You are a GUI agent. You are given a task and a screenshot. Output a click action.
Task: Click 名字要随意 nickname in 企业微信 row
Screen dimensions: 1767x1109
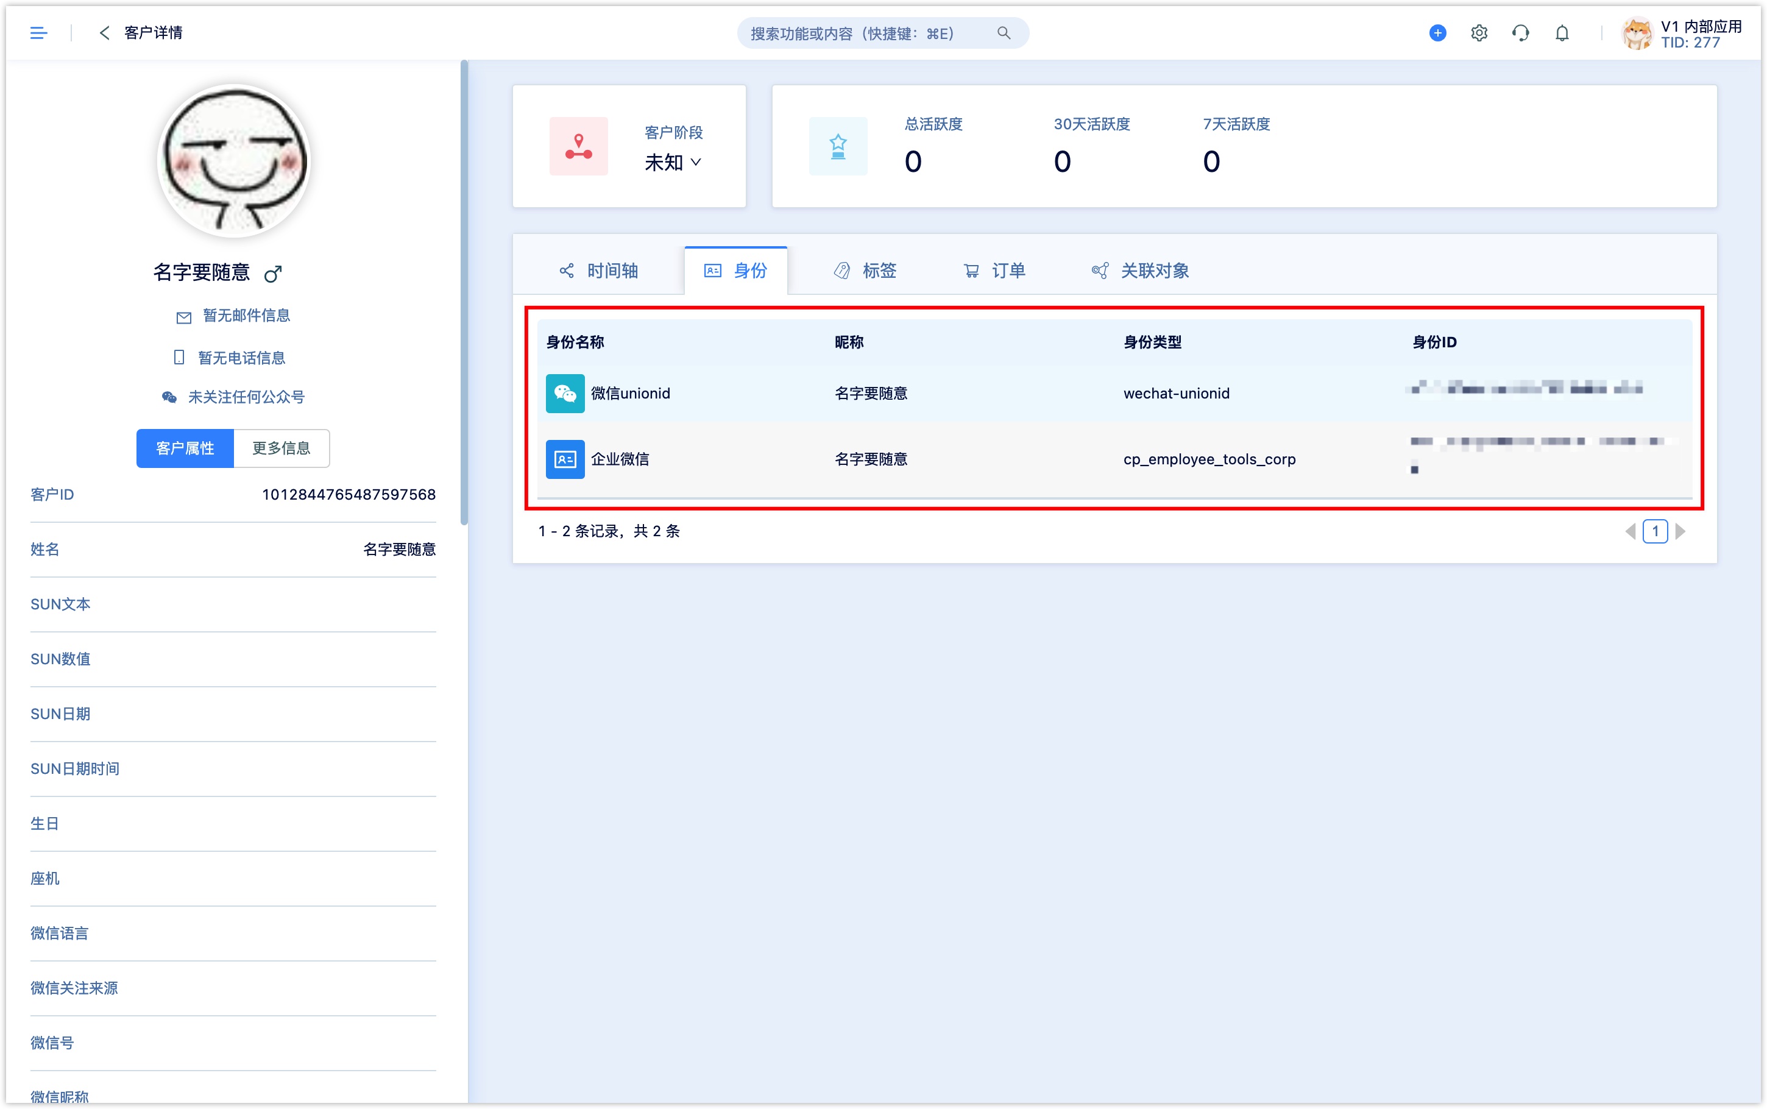pyautogui.click(x=871, y=459)
